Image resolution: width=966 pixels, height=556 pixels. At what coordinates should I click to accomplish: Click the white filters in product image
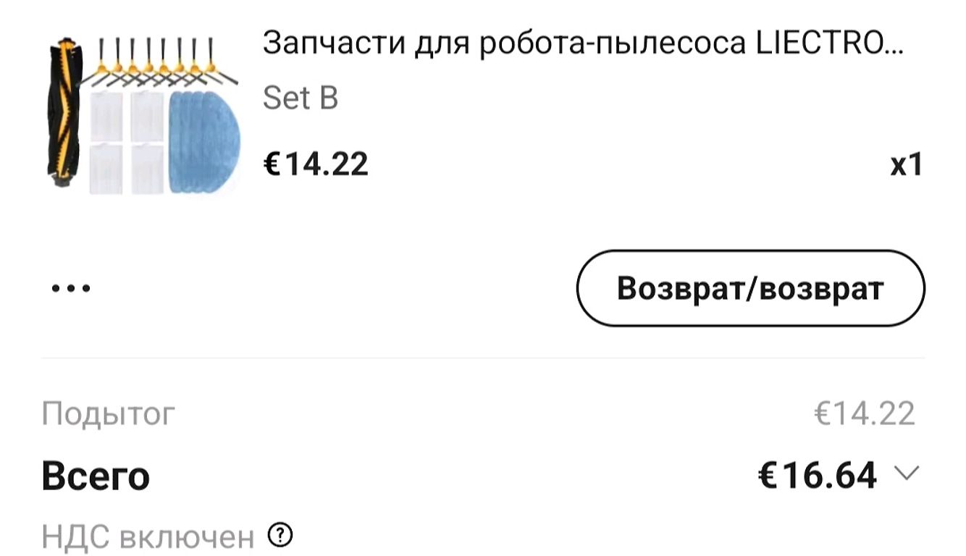(127, 143)
